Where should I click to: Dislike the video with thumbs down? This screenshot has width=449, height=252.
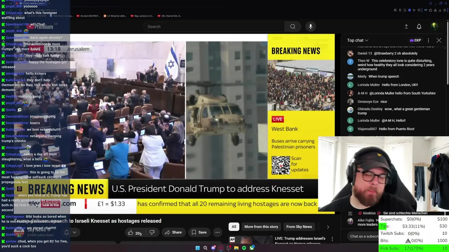pos(152,232)
